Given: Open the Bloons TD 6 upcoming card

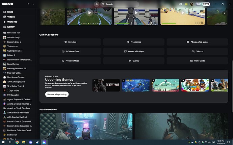Looking at the screenshot, I should click(195, 85).
